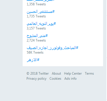Open the #المباحث_وفولورز_اجازه_الصيف trending hashtag
The width and height of the screenshot is (107, 101).
tap(53, 48)
